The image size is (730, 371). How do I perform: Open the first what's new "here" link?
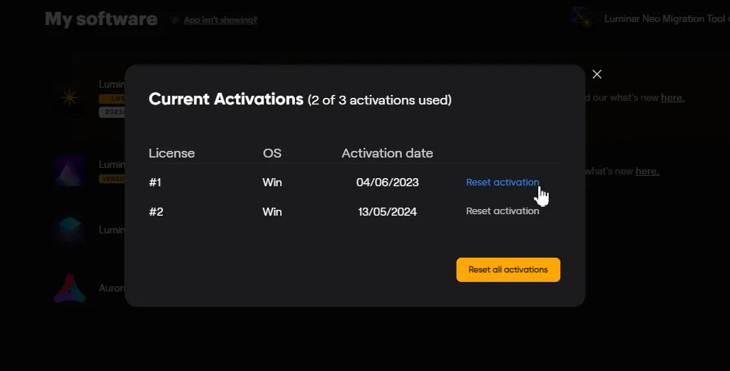pyautogui.click(x=672, y=97)
